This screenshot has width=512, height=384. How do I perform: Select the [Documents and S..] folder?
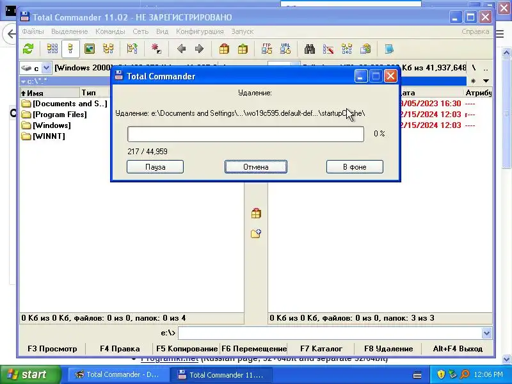65,104
